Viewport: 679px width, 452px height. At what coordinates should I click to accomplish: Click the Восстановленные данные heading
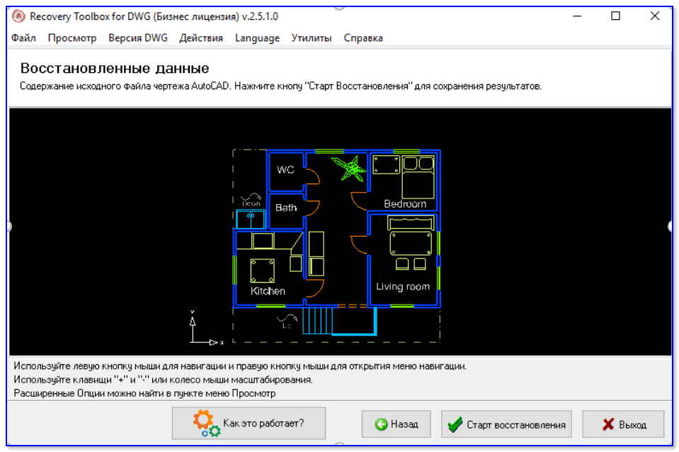point(115,68)
